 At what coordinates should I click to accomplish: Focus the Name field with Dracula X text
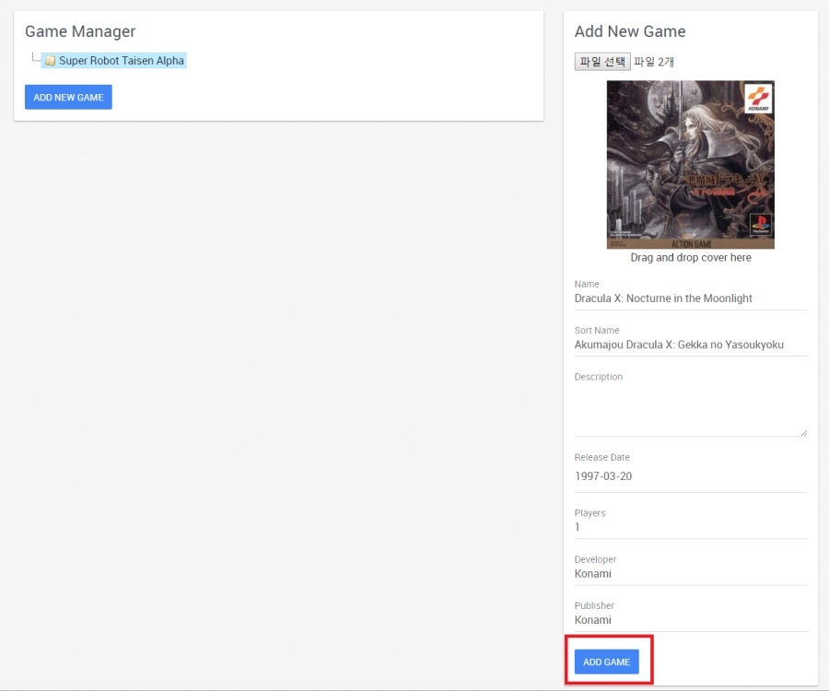click(x=691, y=299)
